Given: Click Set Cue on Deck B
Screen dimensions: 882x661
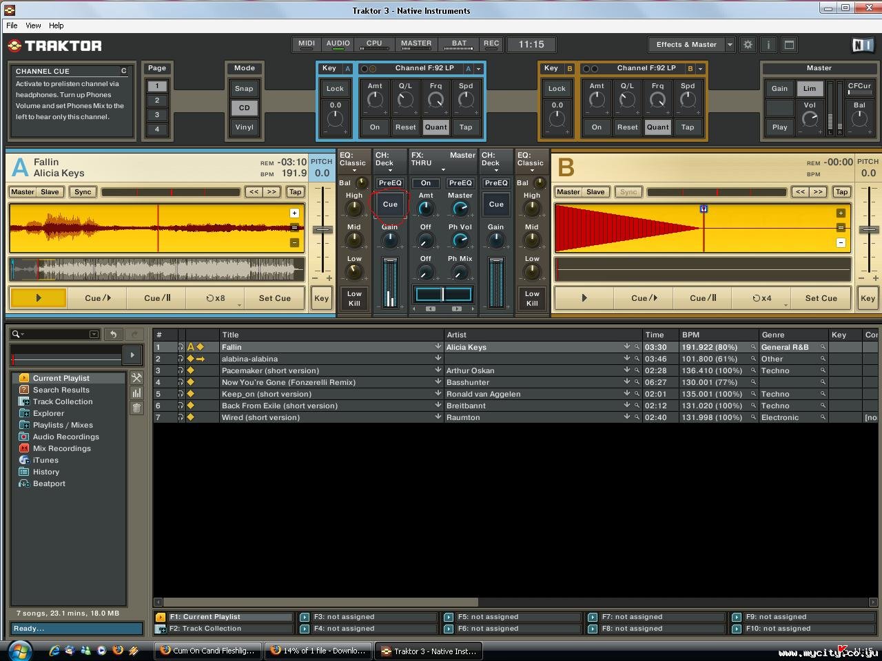Looking at the screenshot, I should click(821, 298).
